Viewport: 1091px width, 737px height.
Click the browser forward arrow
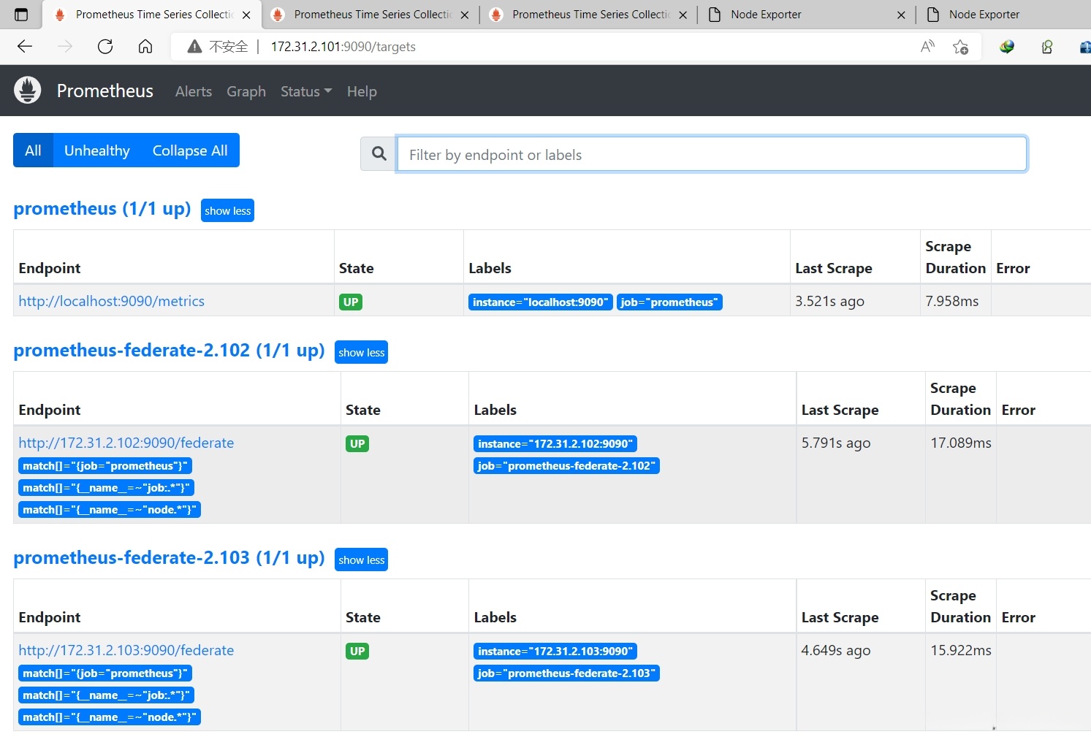pos(65,47)
